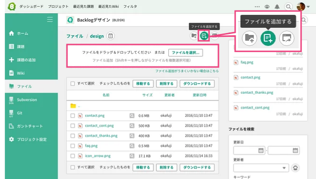Click the Git icon in sidebar
Screen dimensions: 316x179
(x=11, y=113)
